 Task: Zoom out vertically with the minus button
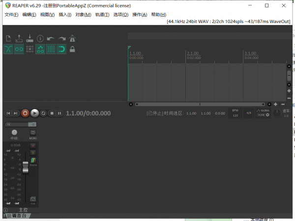coord(289,98)
